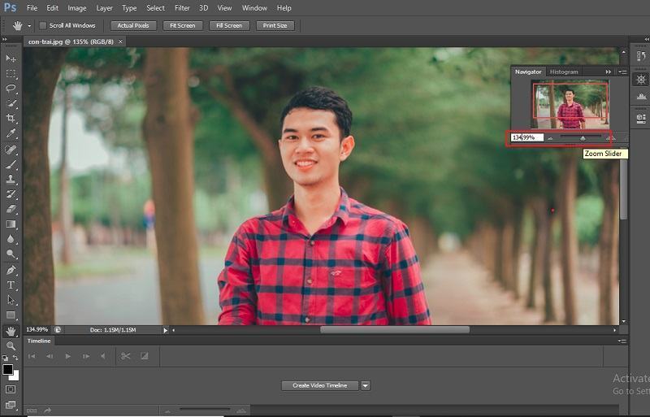
Task: Open the panel with the wheel icon
Action: (641, 79)
